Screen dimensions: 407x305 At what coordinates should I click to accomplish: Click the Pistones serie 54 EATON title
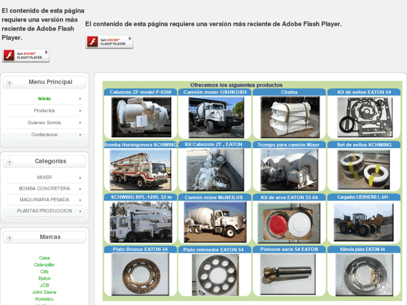click(289, 250)
